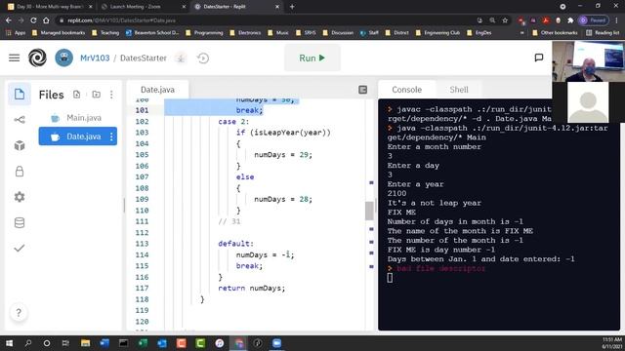The image size is (625, 351).
Task: Expand the Teaching bookmarks folder
Action: 105,32
